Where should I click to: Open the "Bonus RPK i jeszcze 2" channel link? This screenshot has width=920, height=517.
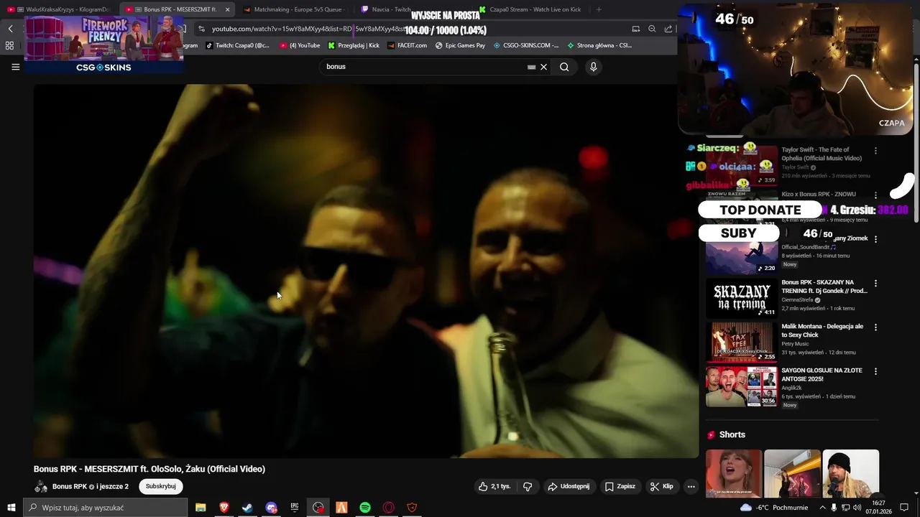pyautogui.click(x=91, y=486)
